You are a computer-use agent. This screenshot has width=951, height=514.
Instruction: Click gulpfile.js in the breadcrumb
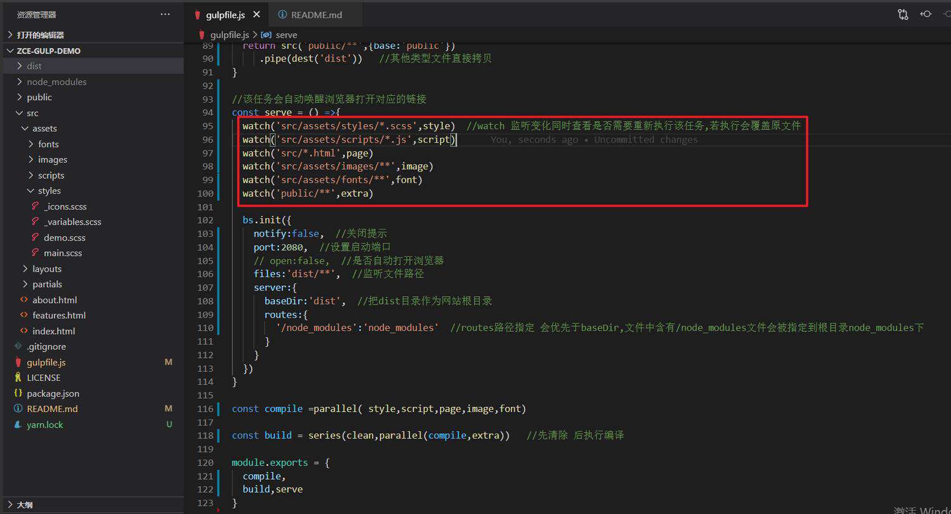click(231, 35)
